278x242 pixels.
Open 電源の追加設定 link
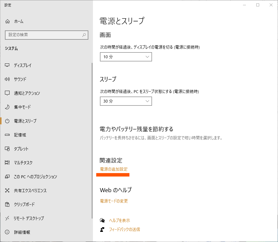[x=114, y=169]
